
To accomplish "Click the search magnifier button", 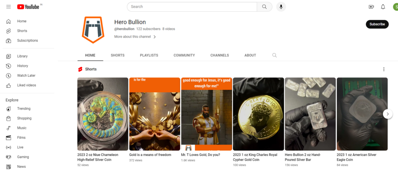I will (264, 7).
